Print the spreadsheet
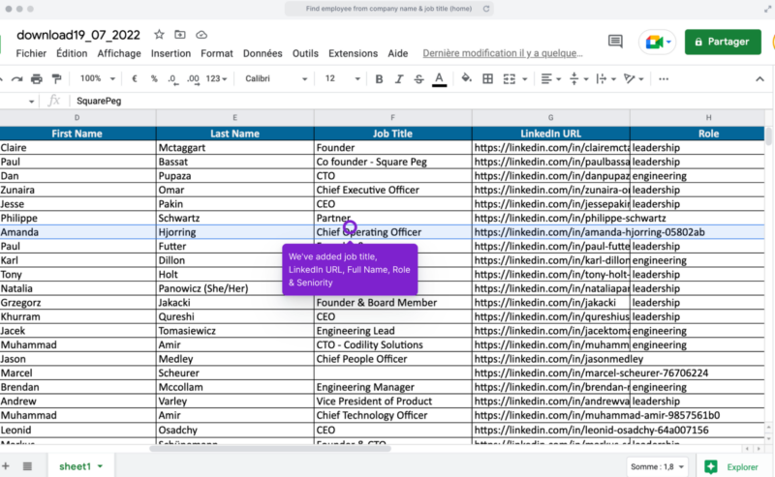 tap(37, 79)
